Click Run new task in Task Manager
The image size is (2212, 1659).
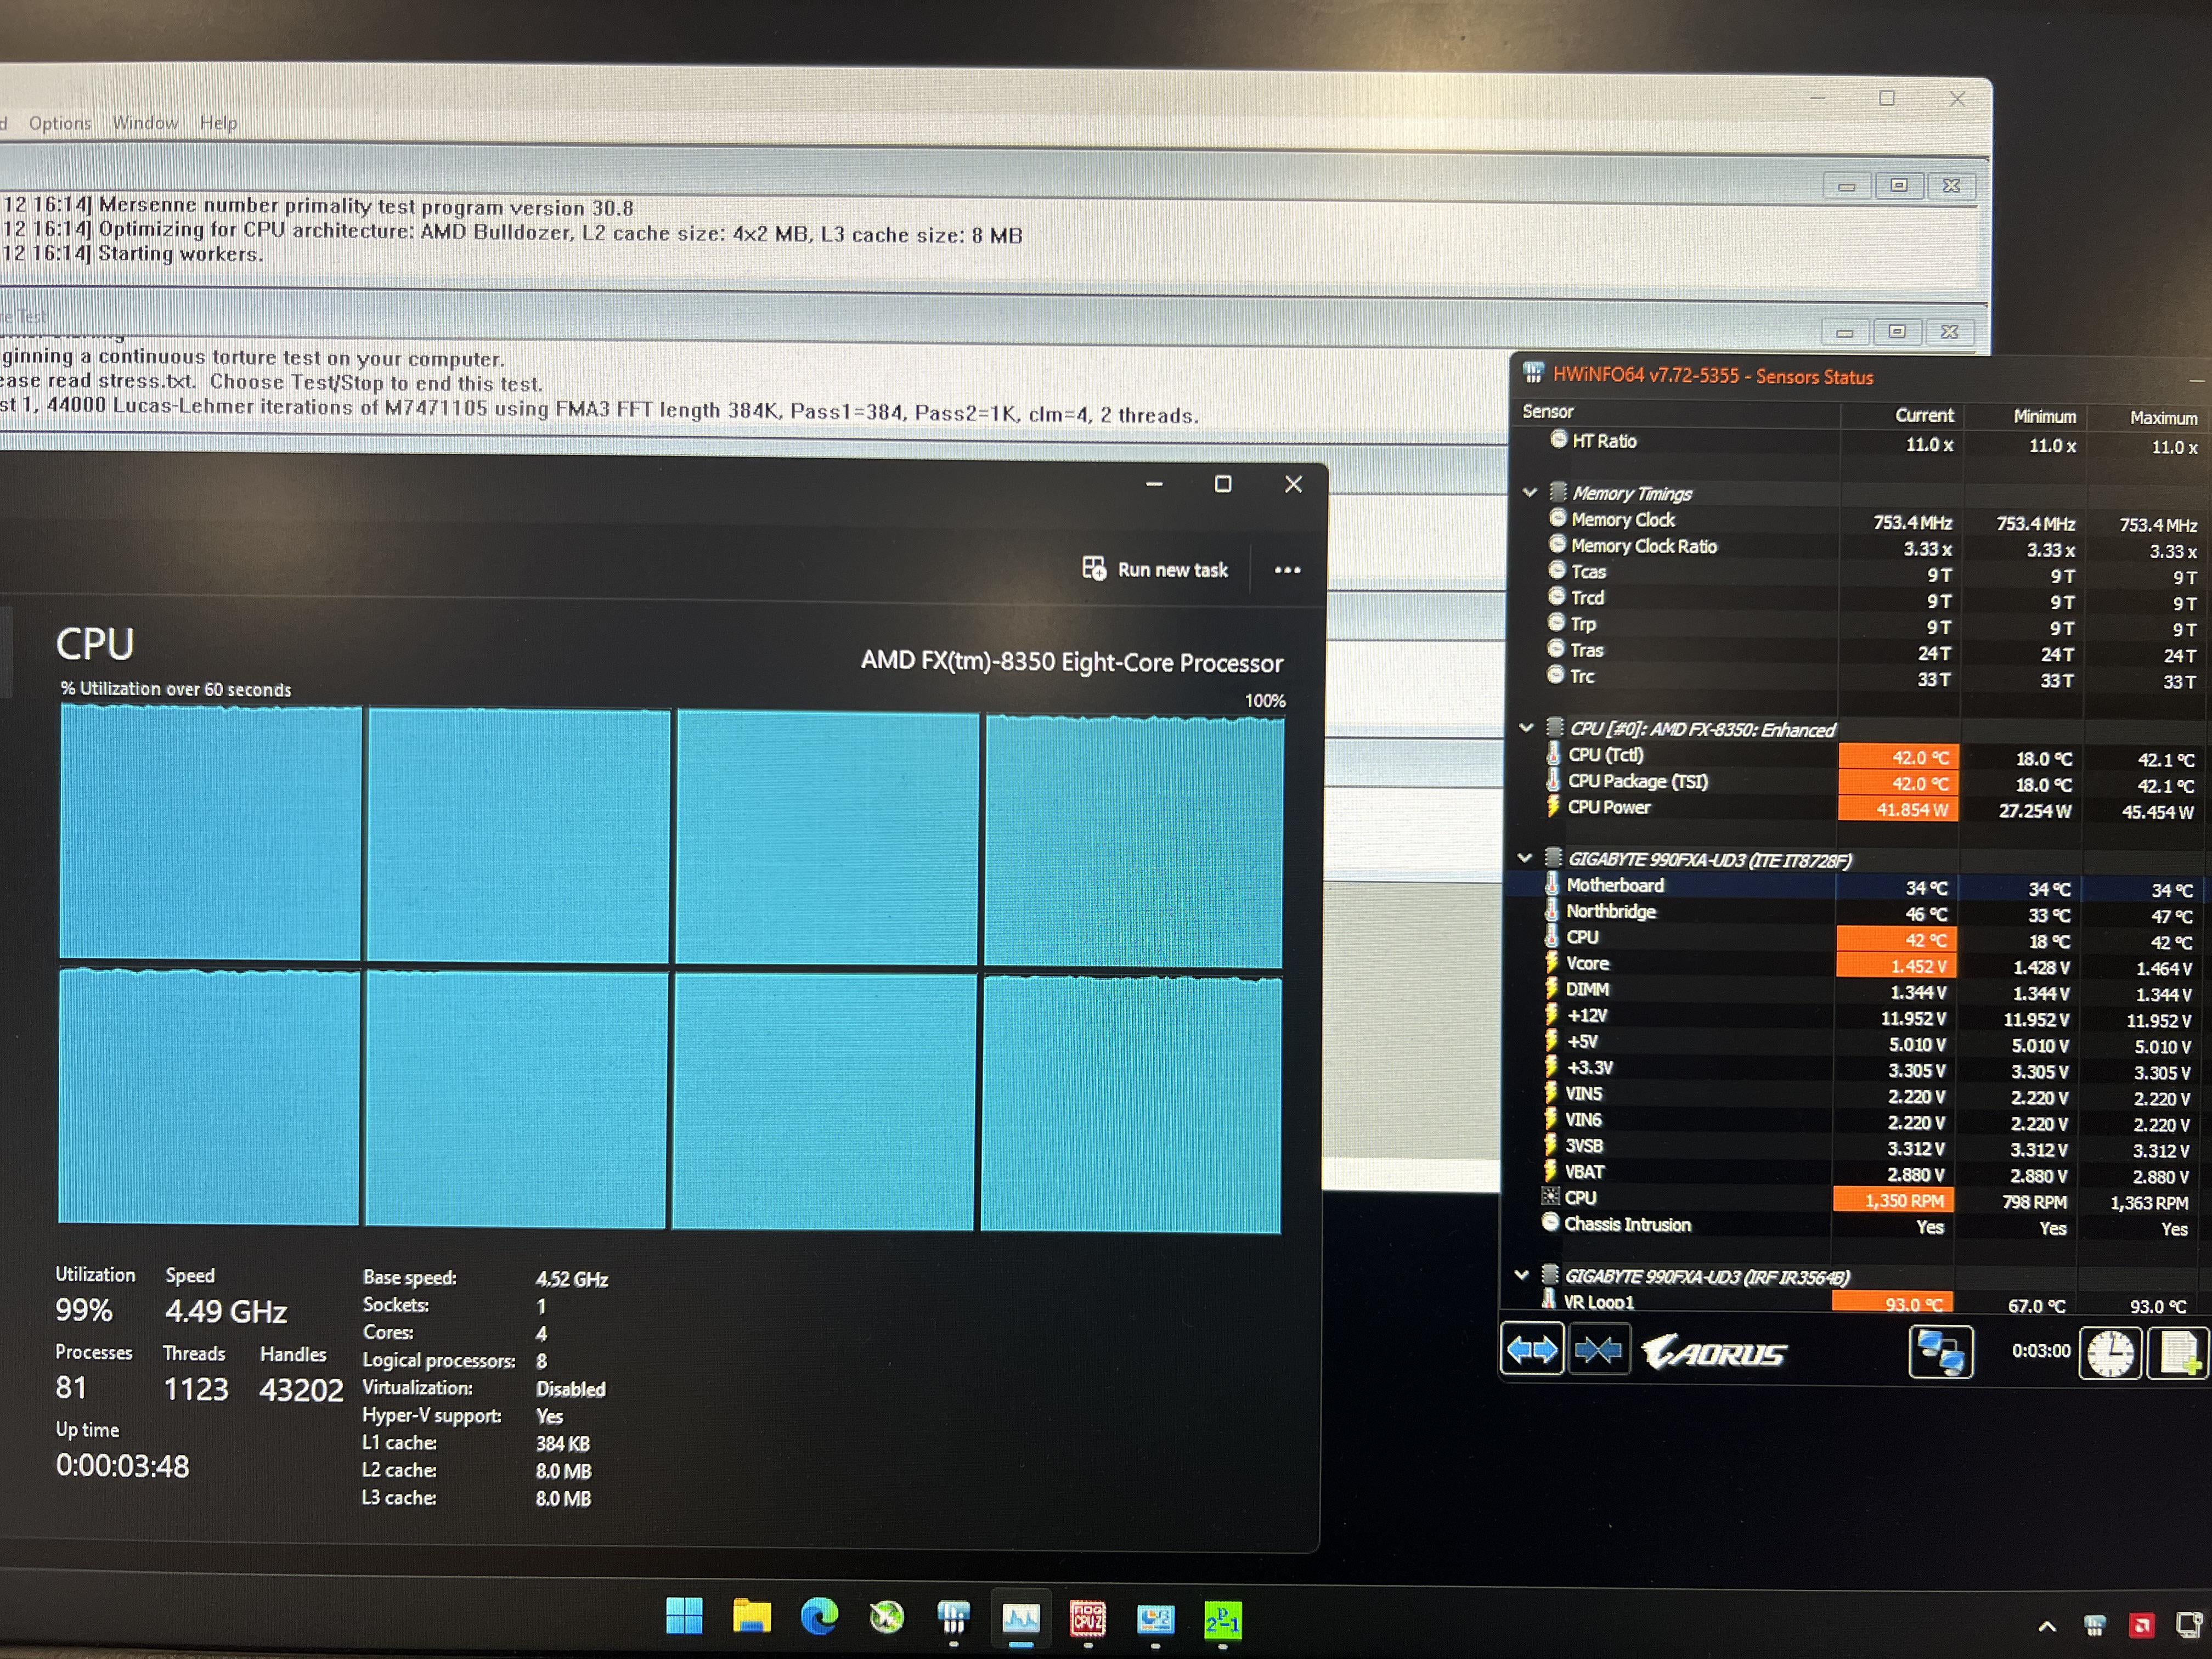click(1155, 569)
